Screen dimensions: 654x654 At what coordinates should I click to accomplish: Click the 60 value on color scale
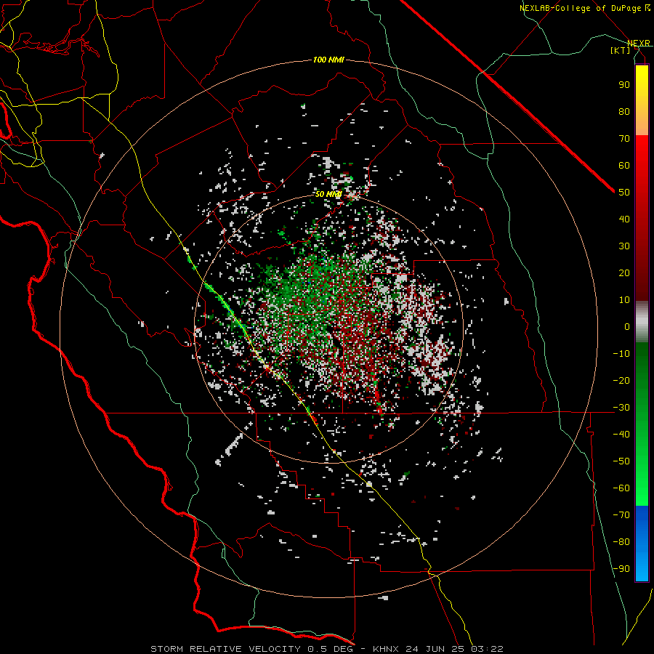tap(624, 166)
